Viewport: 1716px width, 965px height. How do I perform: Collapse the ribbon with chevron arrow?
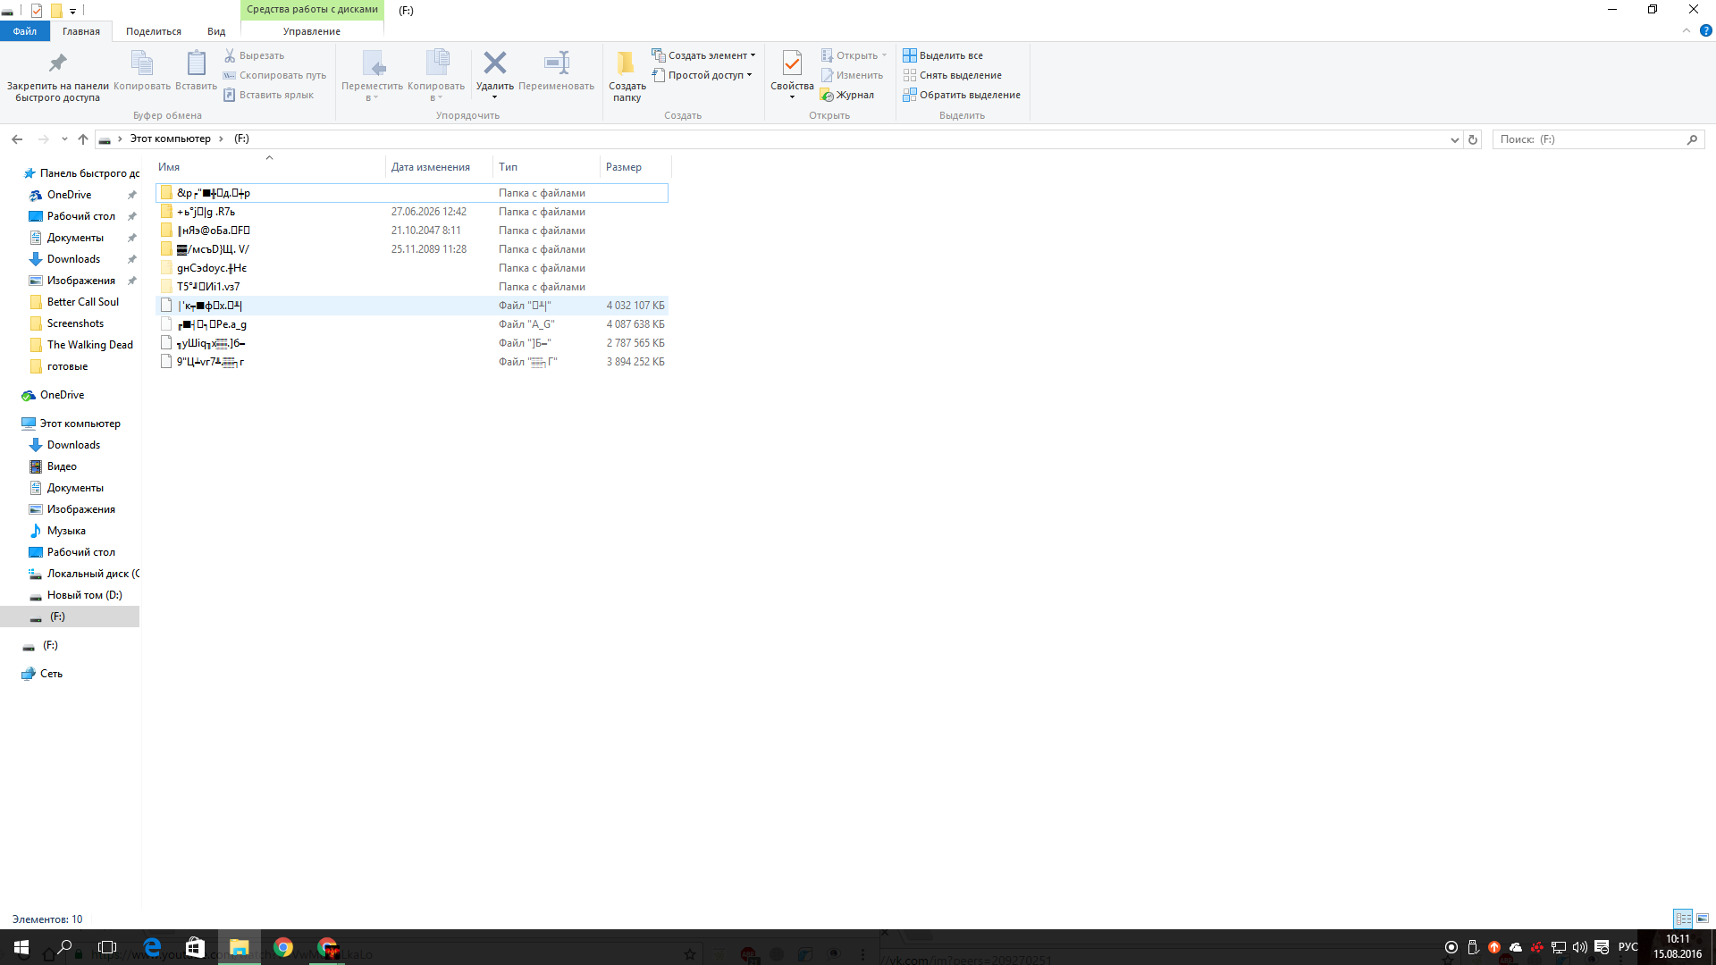[x=1687, y=30]
